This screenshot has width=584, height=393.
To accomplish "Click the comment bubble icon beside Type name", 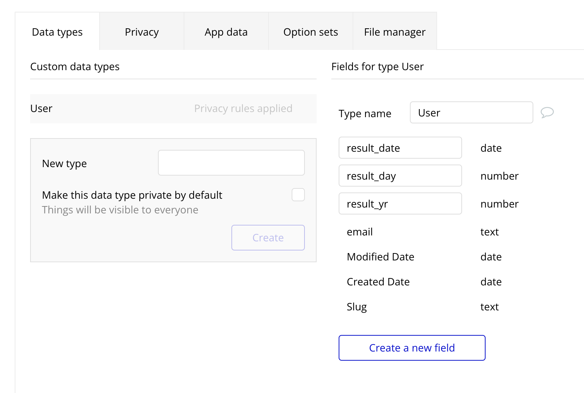I will [547, 112].
